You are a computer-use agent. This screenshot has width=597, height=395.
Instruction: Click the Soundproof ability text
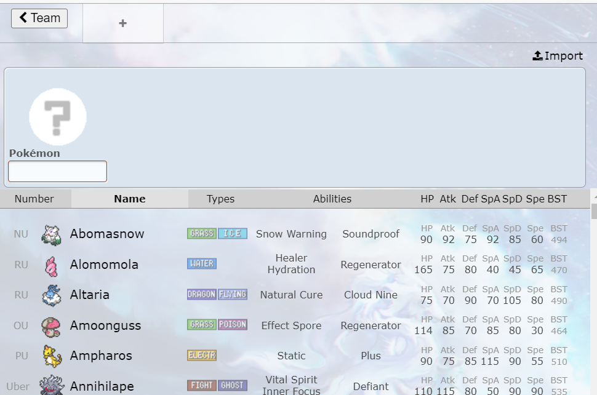click(371, 234)
